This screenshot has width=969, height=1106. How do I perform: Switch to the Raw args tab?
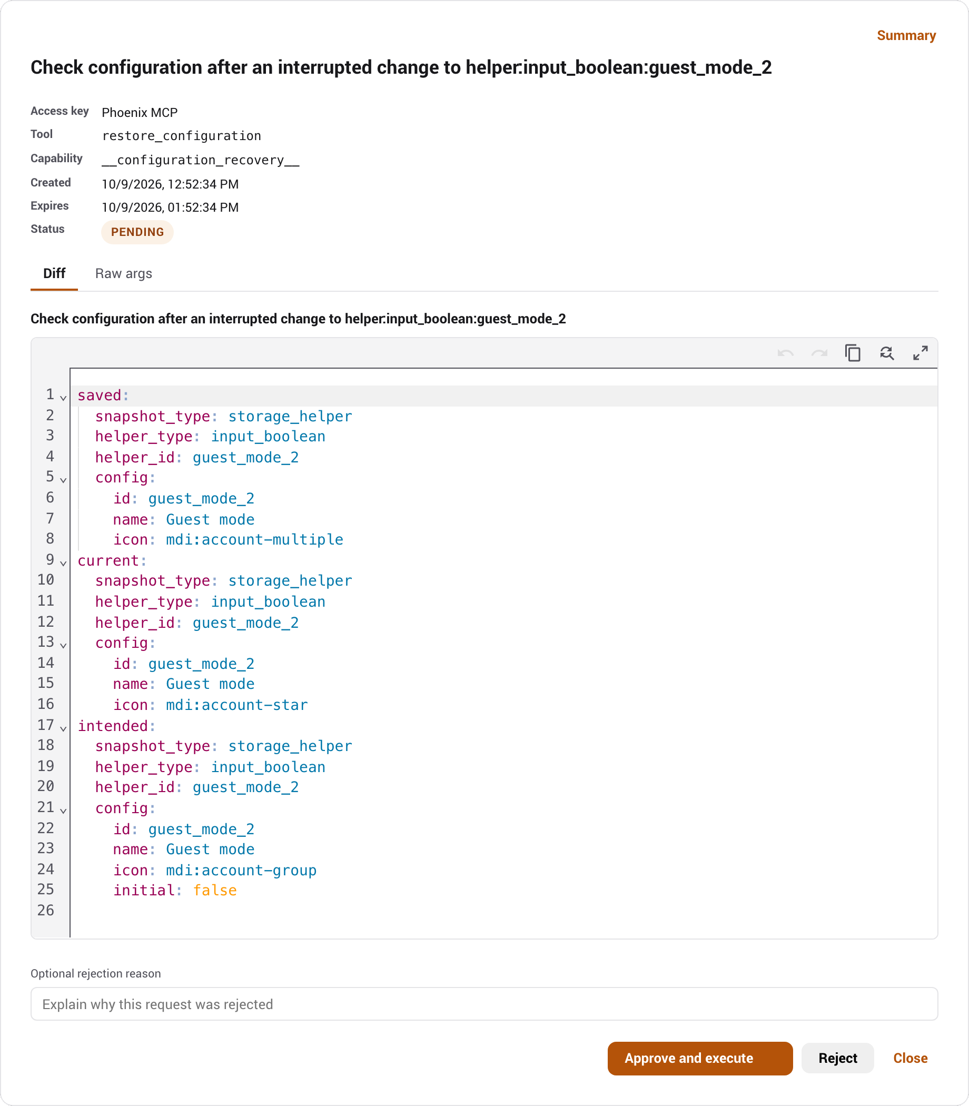123,274
